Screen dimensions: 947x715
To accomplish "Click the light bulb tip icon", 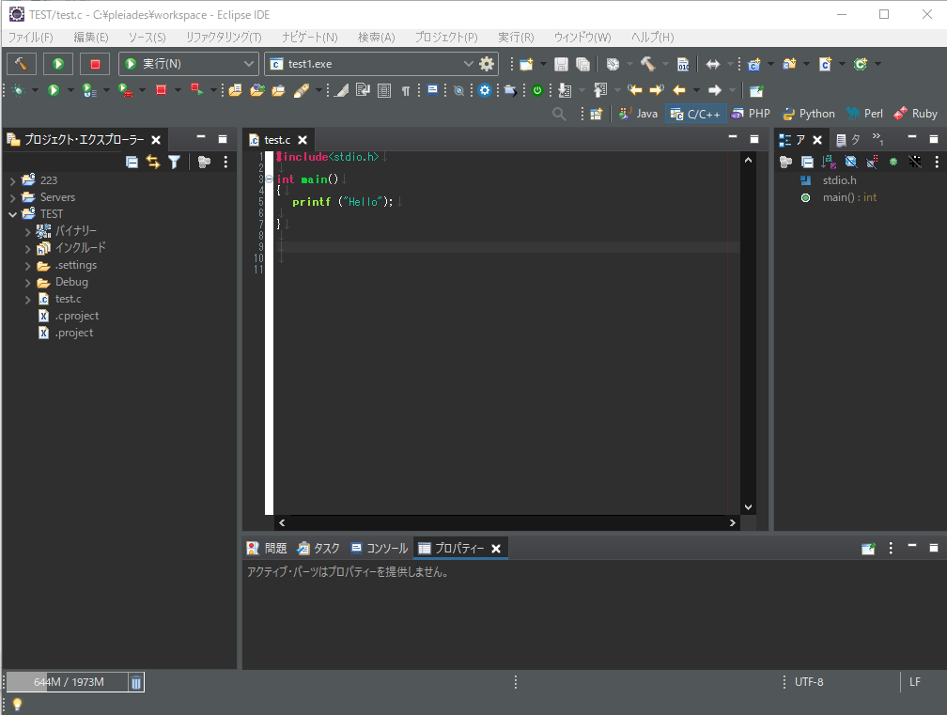I will (17, 704).
